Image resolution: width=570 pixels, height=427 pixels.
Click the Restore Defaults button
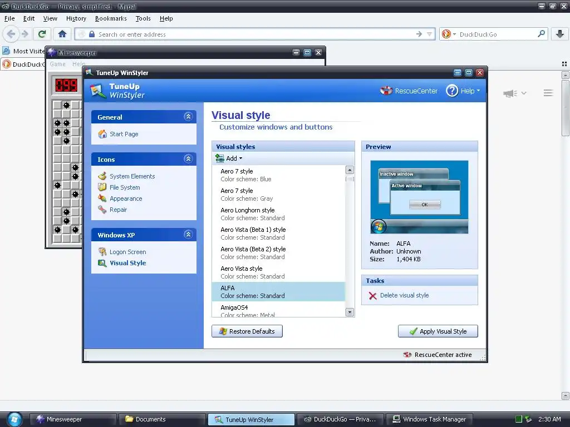[247, 331]
